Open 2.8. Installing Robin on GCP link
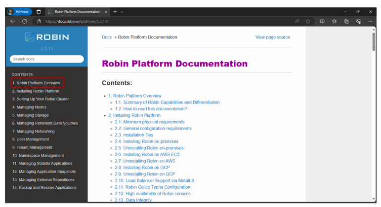381x207 pixels. click(x=142, y=168)
